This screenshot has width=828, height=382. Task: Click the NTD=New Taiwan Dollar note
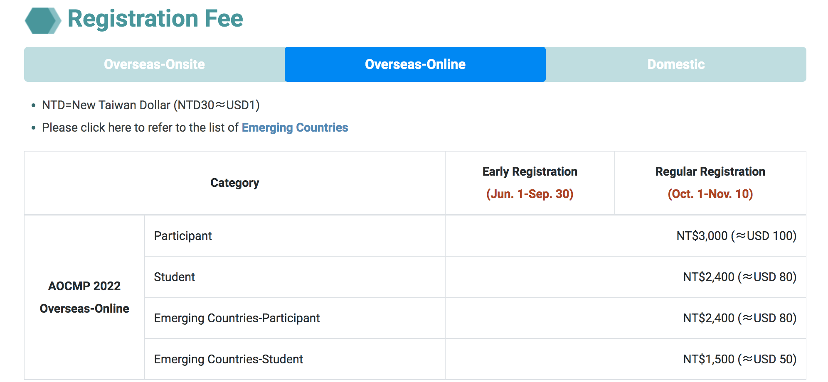150,105
